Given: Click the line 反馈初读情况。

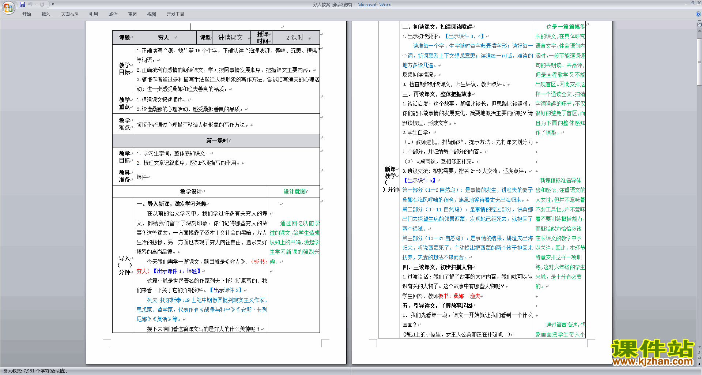Looking at the screenshot, I should click(419, 75).
